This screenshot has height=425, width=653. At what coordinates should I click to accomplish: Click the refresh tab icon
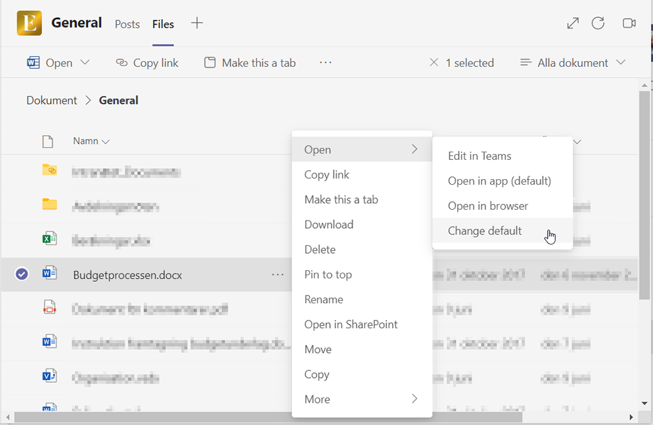click(598, 24)
